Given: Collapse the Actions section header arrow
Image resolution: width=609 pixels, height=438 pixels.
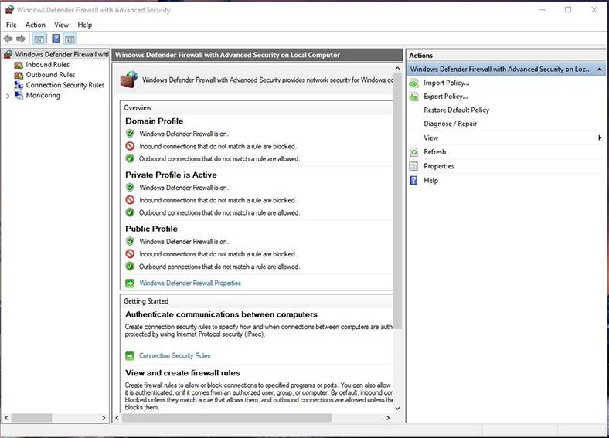Looking at the screenshot, I should pyautogui.click(x=600, y=69).
